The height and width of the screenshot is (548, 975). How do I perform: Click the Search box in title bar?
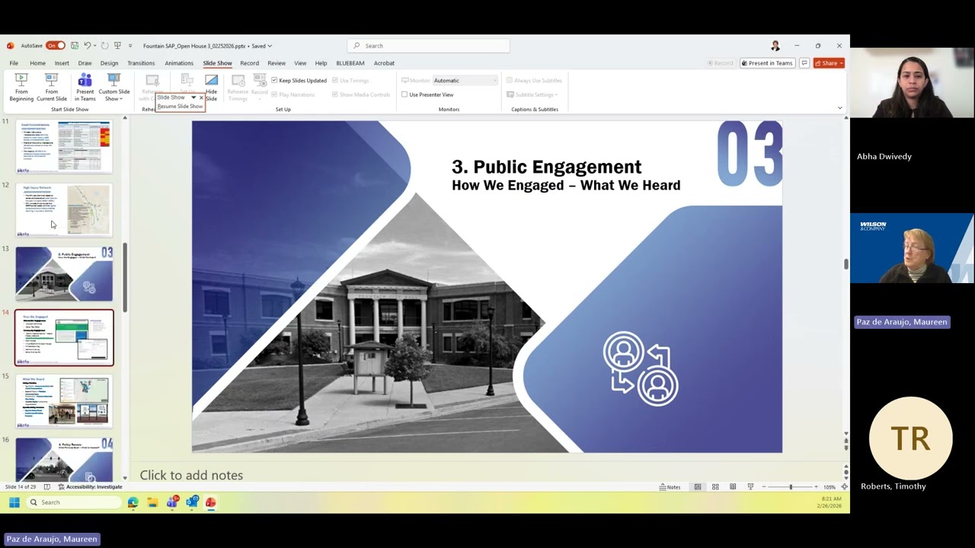click(428, 46)
